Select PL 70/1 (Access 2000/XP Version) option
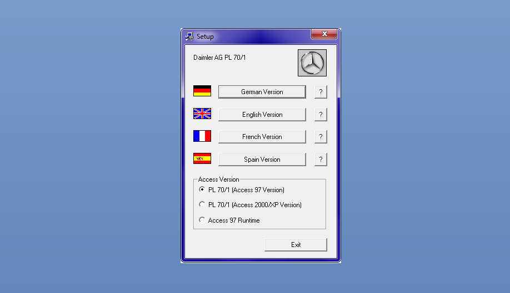The height and width of the screenshot is (293, 510). click(250, 204)
